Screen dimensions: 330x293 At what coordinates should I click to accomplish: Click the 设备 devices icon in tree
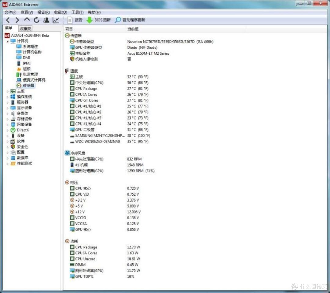[13, 136]
